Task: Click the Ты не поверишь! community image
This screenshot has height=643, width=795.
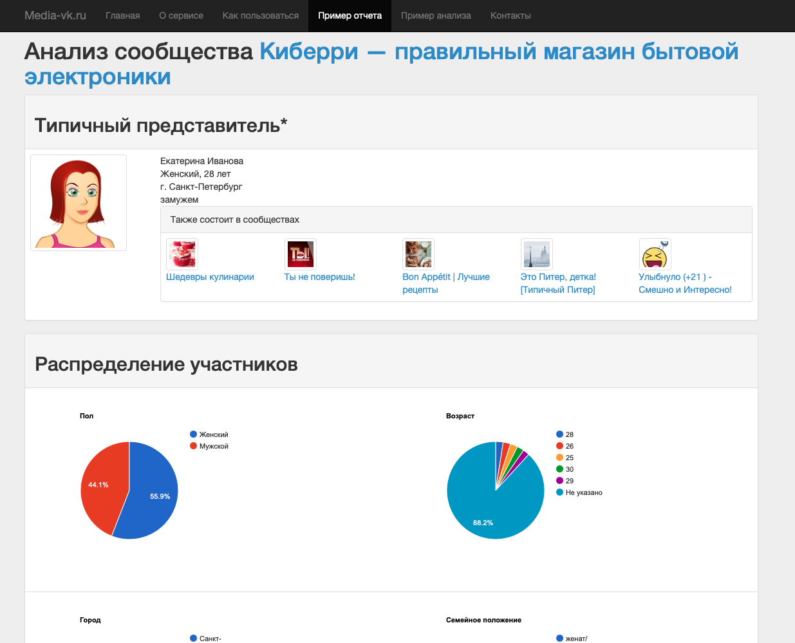Action: [x=301, y=254]
